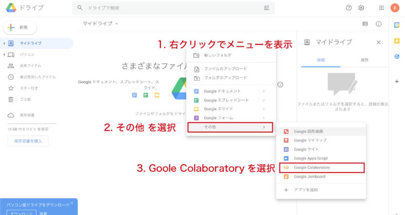Switch to the 履歴 tab
The width and height of the screenshot is (405, 215).
click(x=364, y=61)
